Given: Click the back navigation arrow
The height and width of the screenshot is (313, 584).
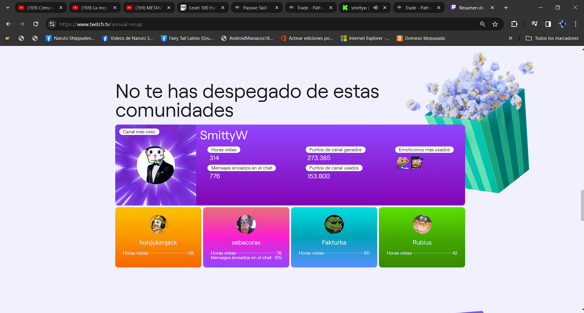Looking at the screenshot, I should coord(8,24).
